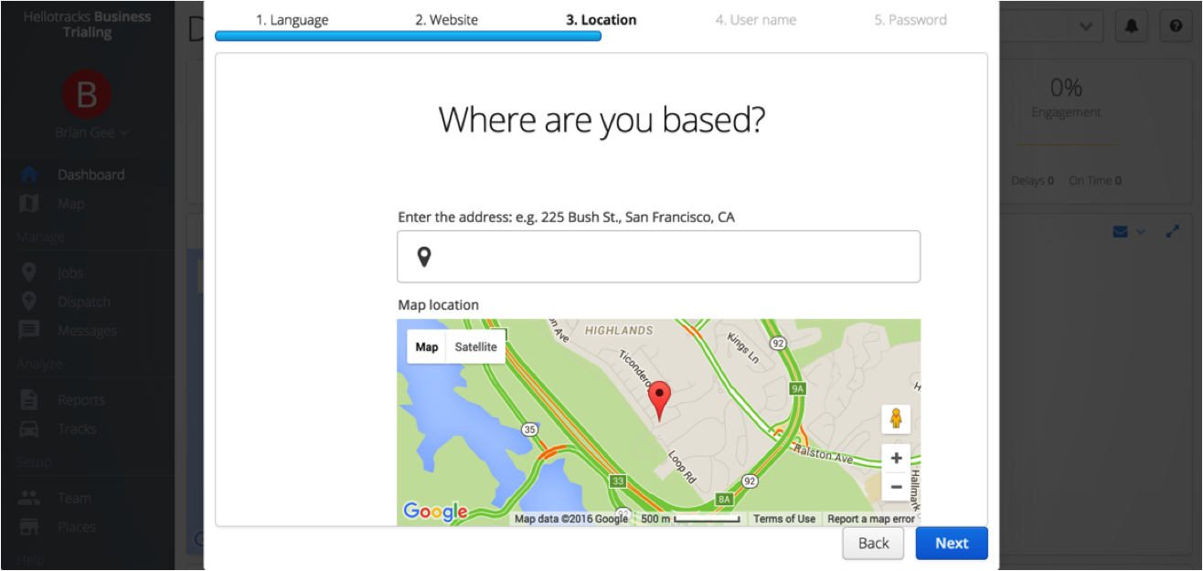This screenshot has height=571, width=1203.
Task: Click the Brian Gee avatar
Action: coord(87,94)
